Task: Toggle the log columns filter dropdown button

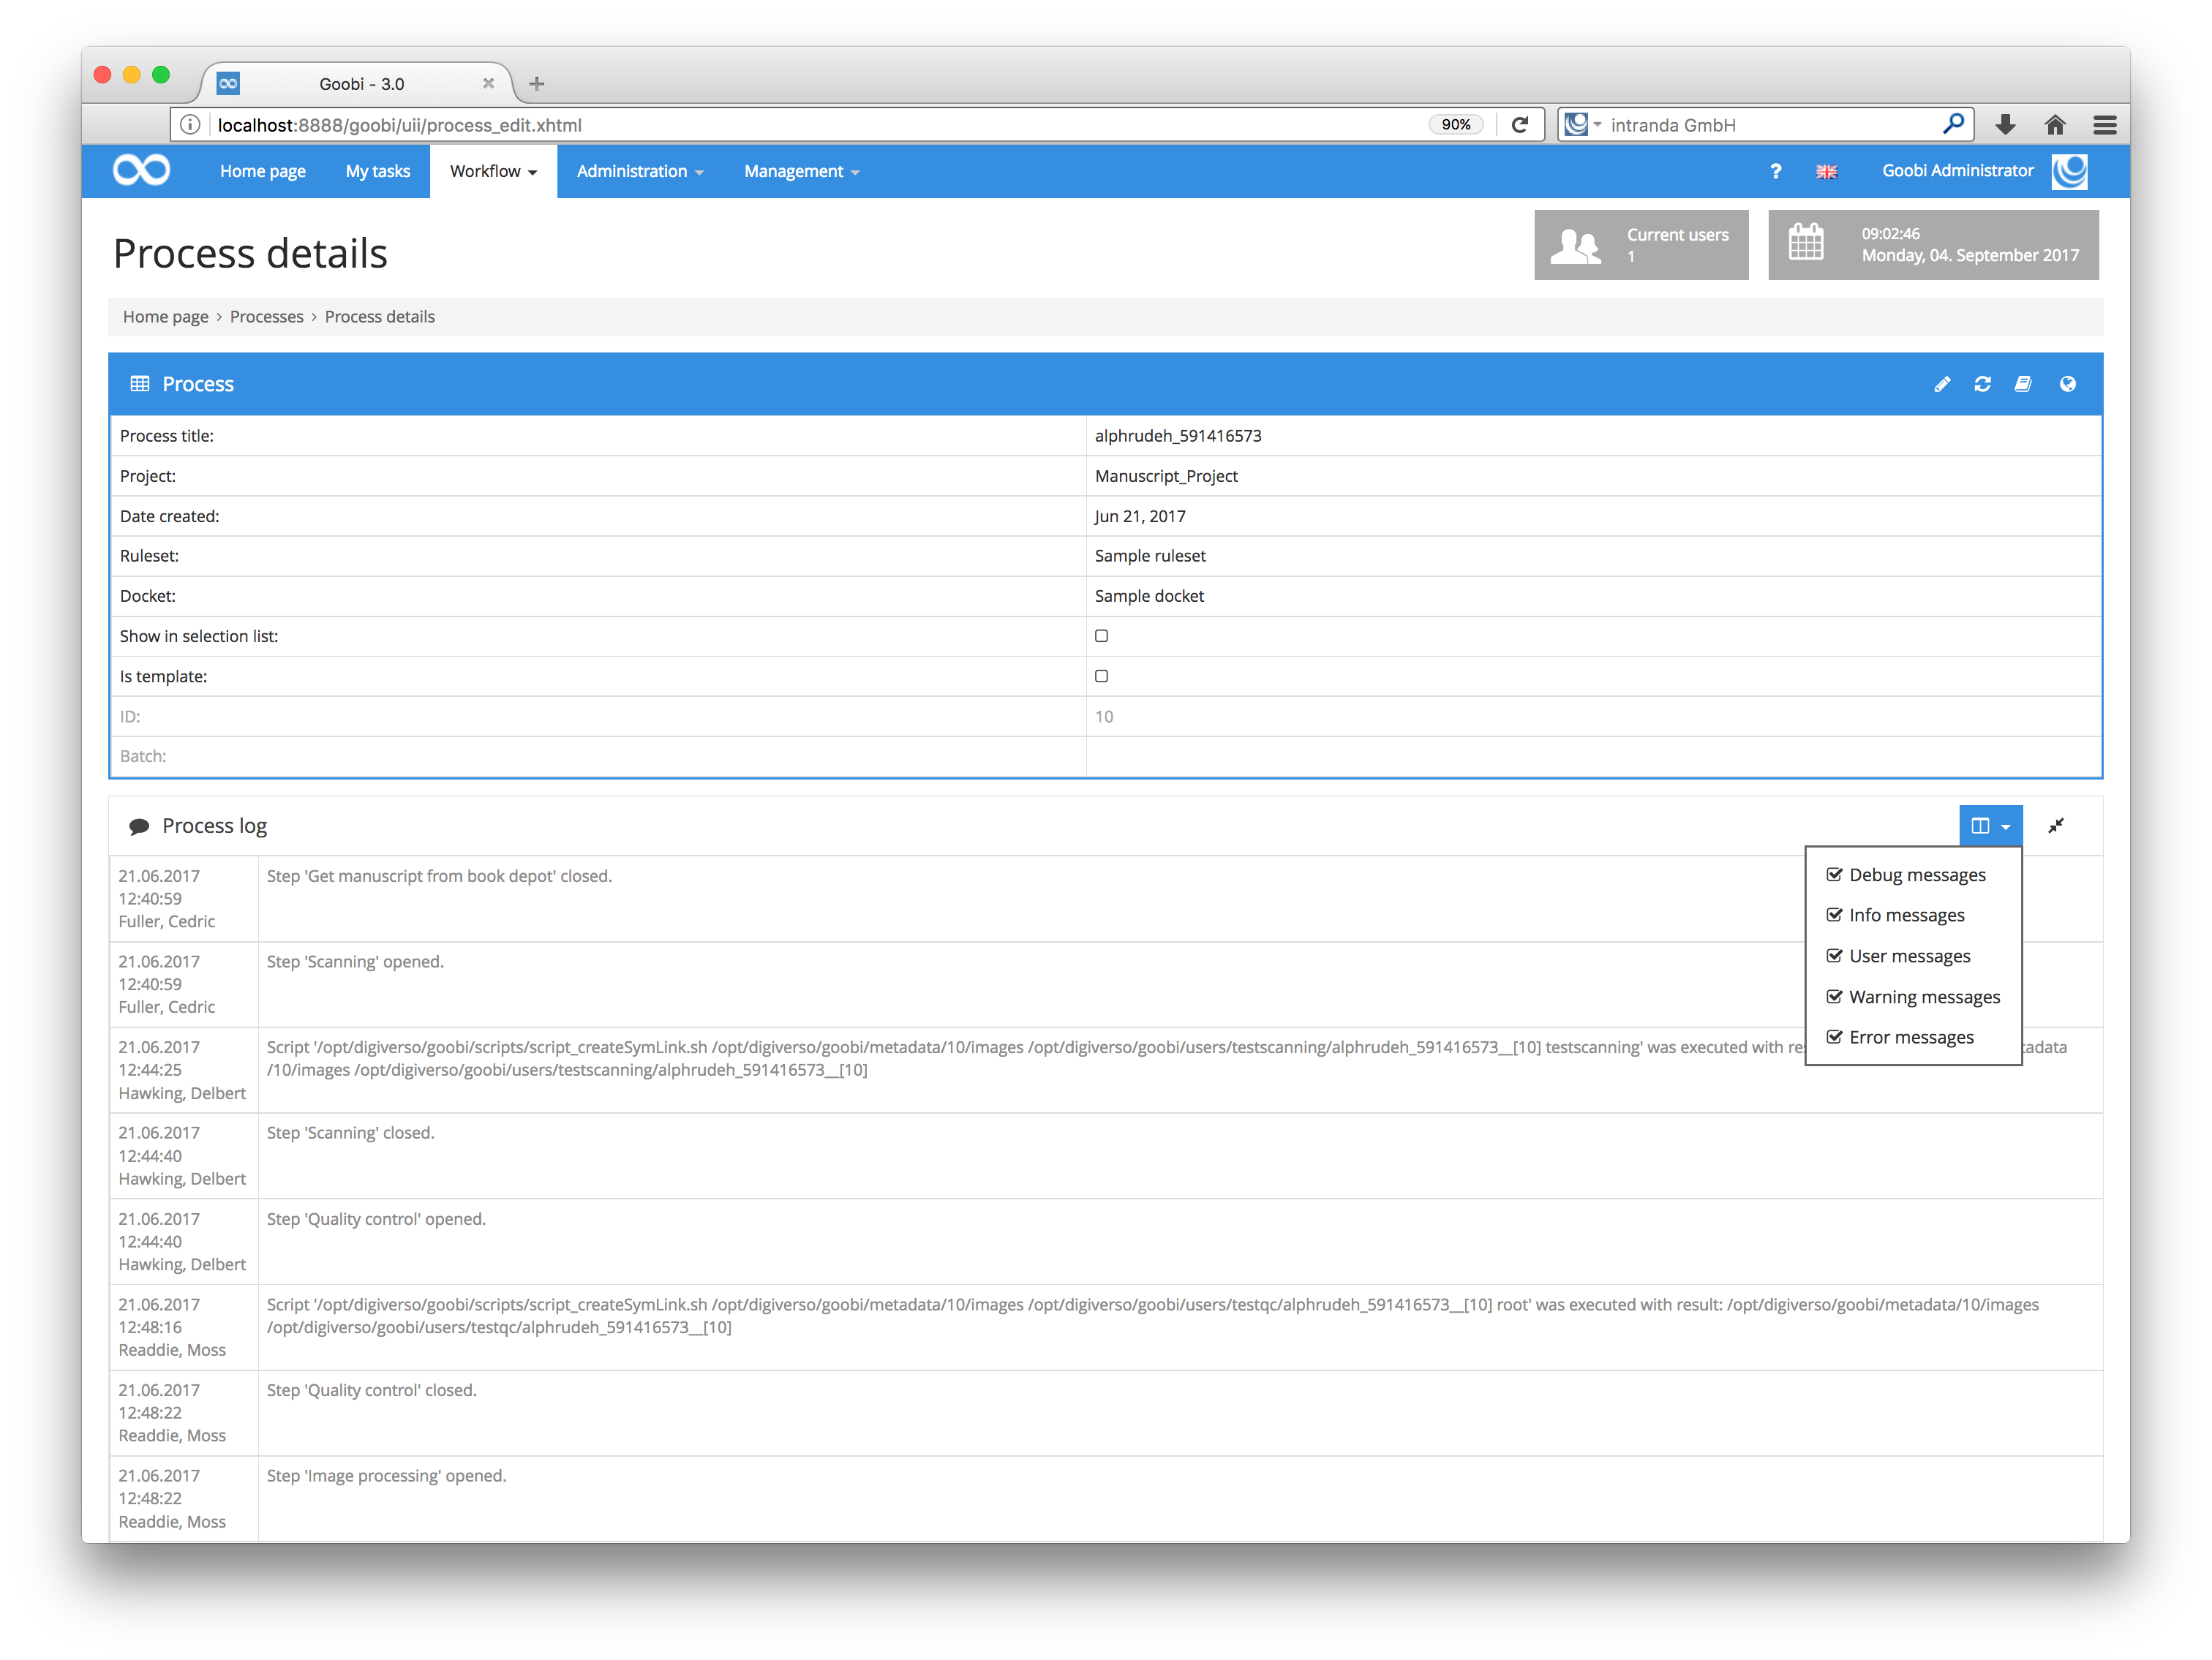Action: point(1990,826)
